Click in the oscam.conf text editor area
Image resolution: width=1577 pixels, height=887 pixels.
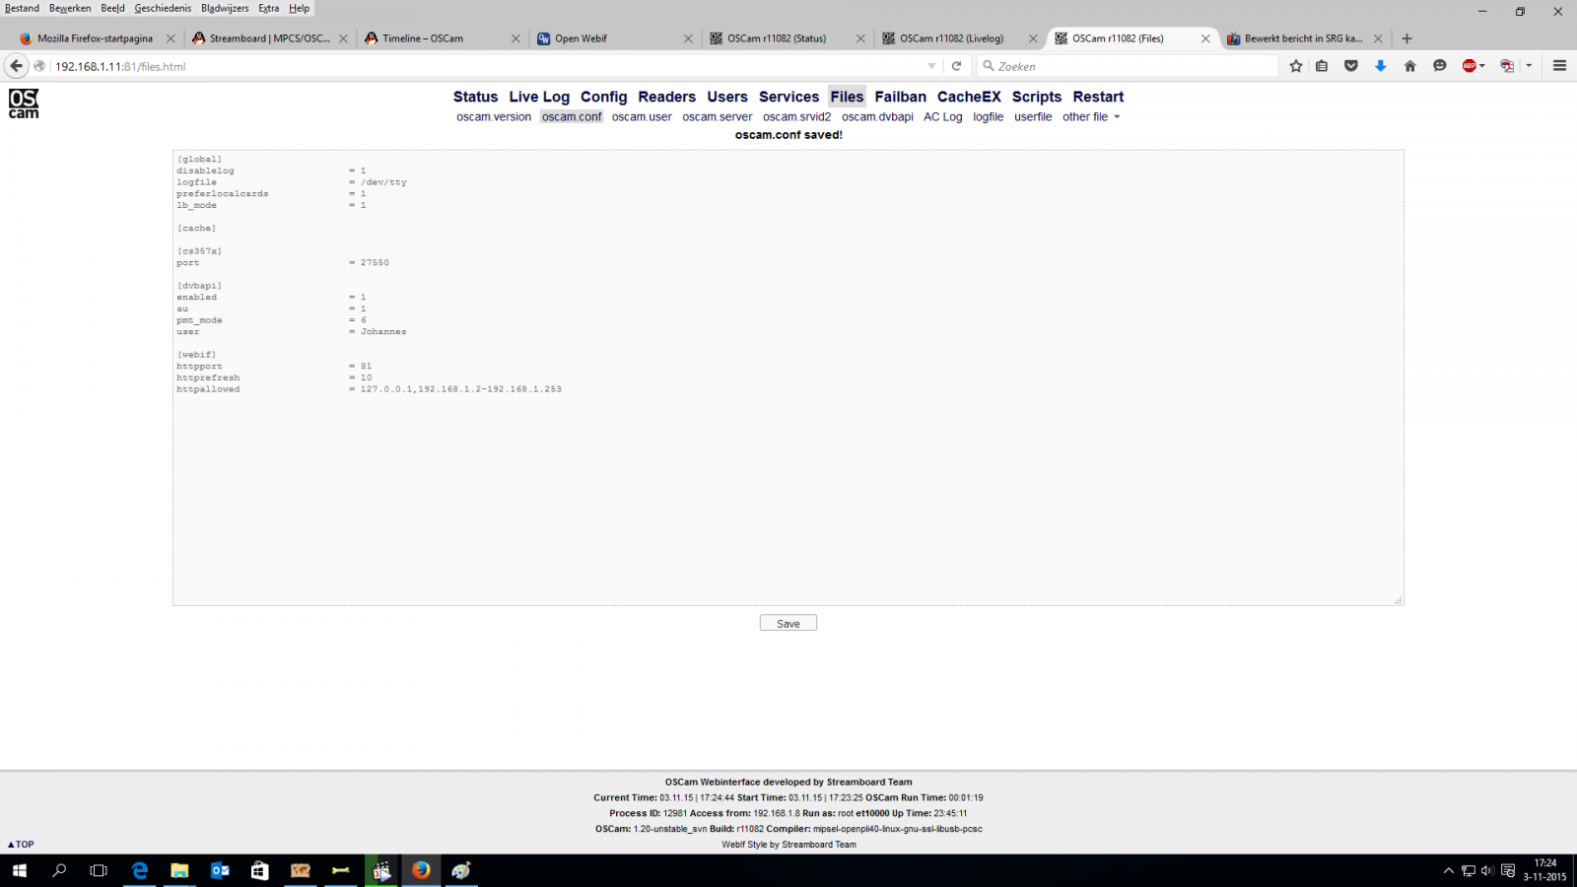[788, 377]
